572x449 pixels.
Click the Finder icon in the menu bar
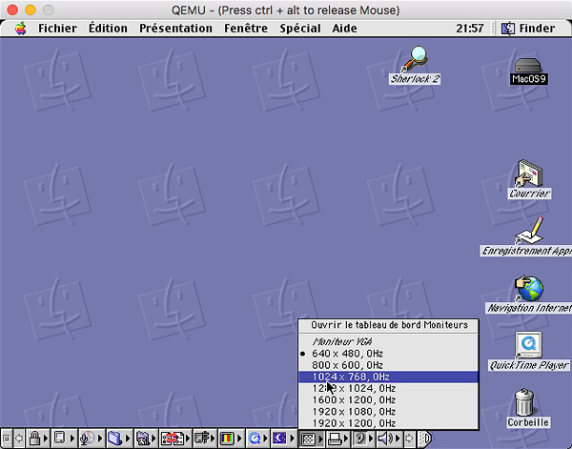tap(507, 29)
